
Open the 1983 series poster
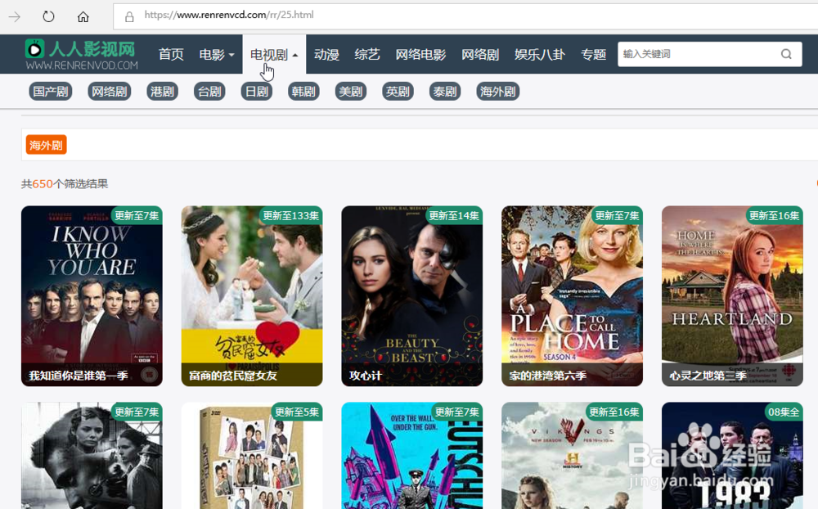[x=732, y=456]
